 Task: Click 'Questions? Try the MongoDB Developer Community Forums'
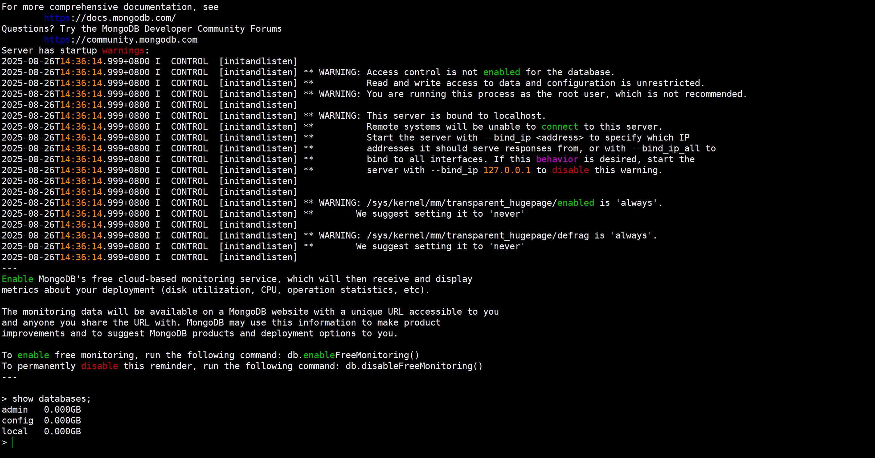142,29
